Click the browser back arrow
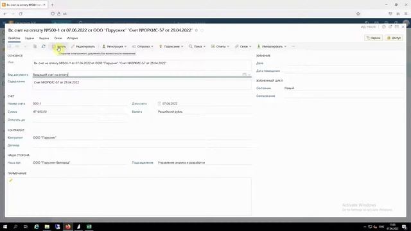411x231 pixels. (x=5, y=13)
